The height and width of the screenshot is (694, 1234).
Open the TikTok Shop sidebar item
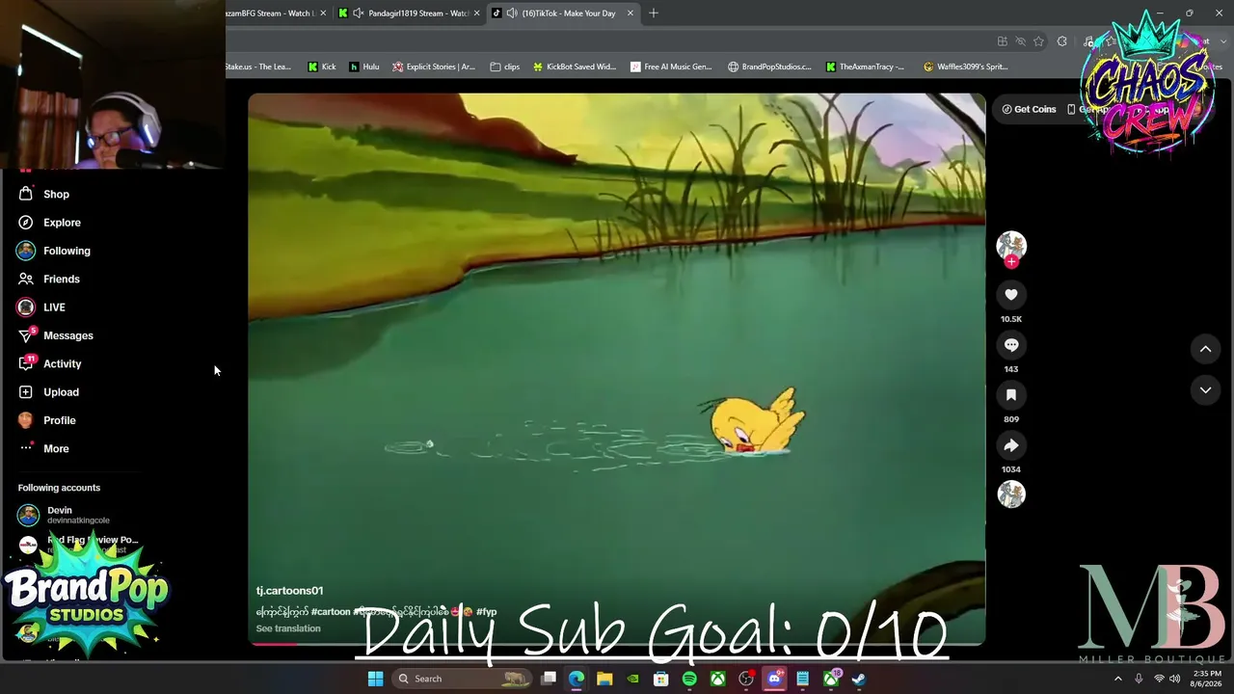pos(43,194)
